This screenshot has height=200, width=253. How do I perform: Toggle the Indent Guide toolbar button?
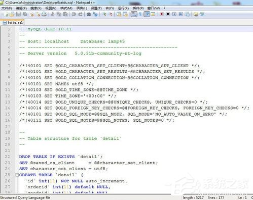(x=147, y=14)
